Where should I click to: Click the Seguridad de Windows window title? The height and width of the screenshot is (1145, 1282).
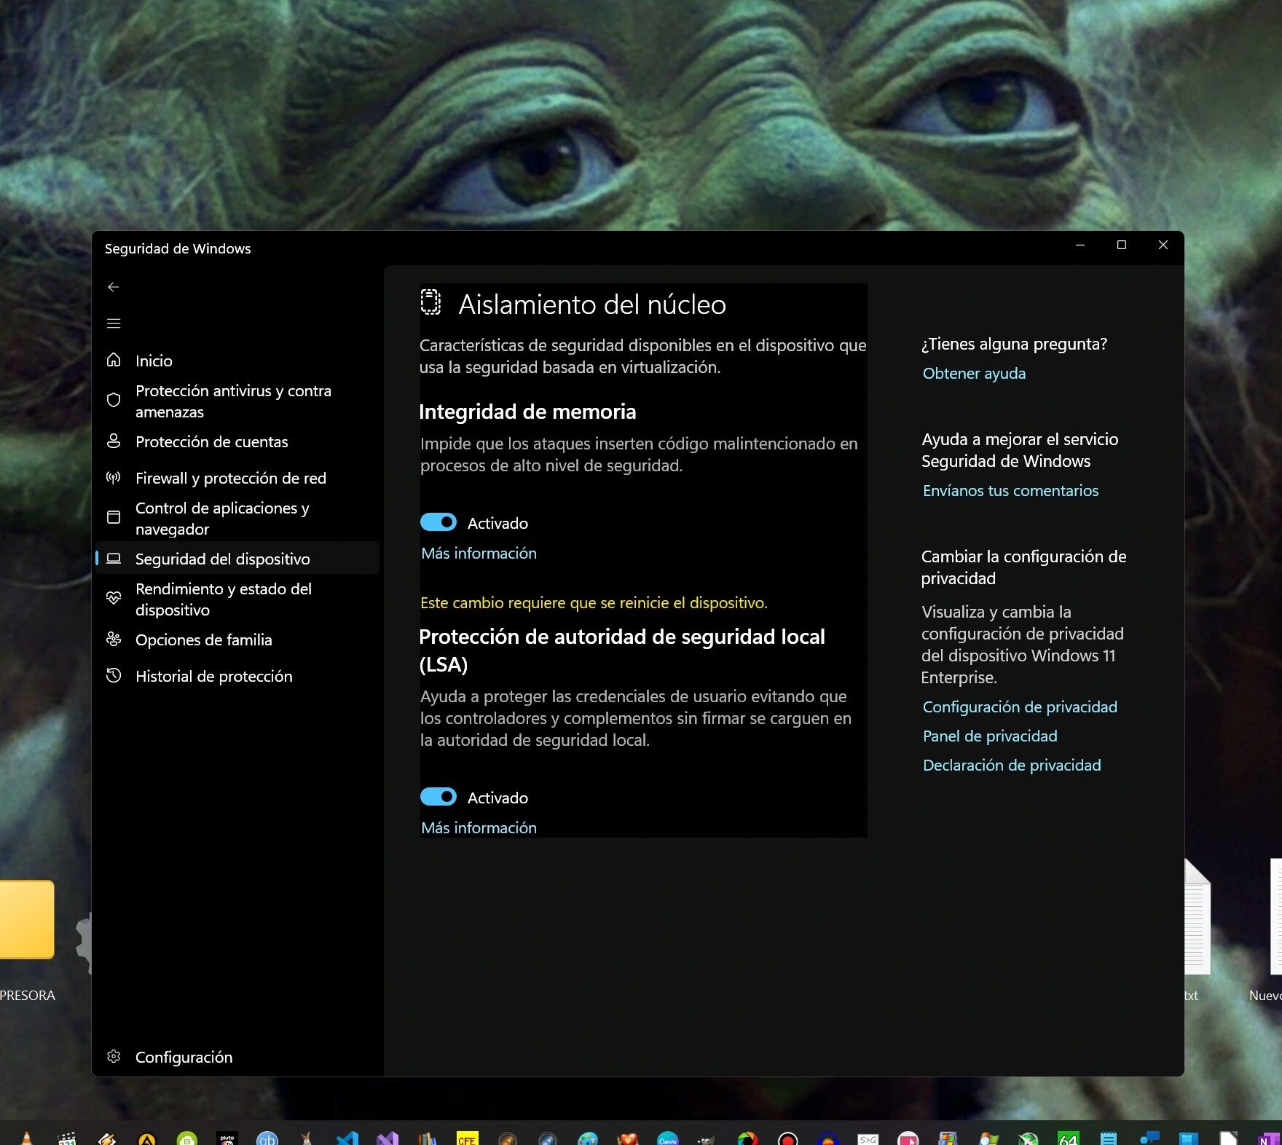178,248
